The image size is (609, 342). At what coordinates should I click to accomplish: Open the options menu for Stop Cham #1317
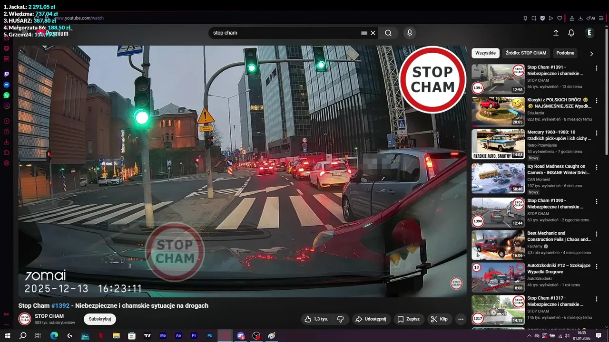coord(596,299)
